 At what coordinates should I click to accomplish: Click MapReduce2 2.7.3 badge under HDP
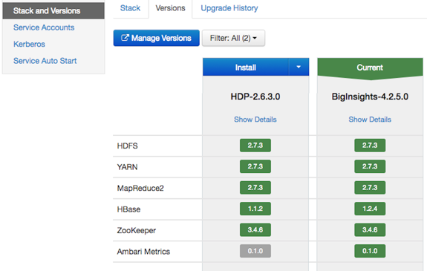click(x=255, y=188)
